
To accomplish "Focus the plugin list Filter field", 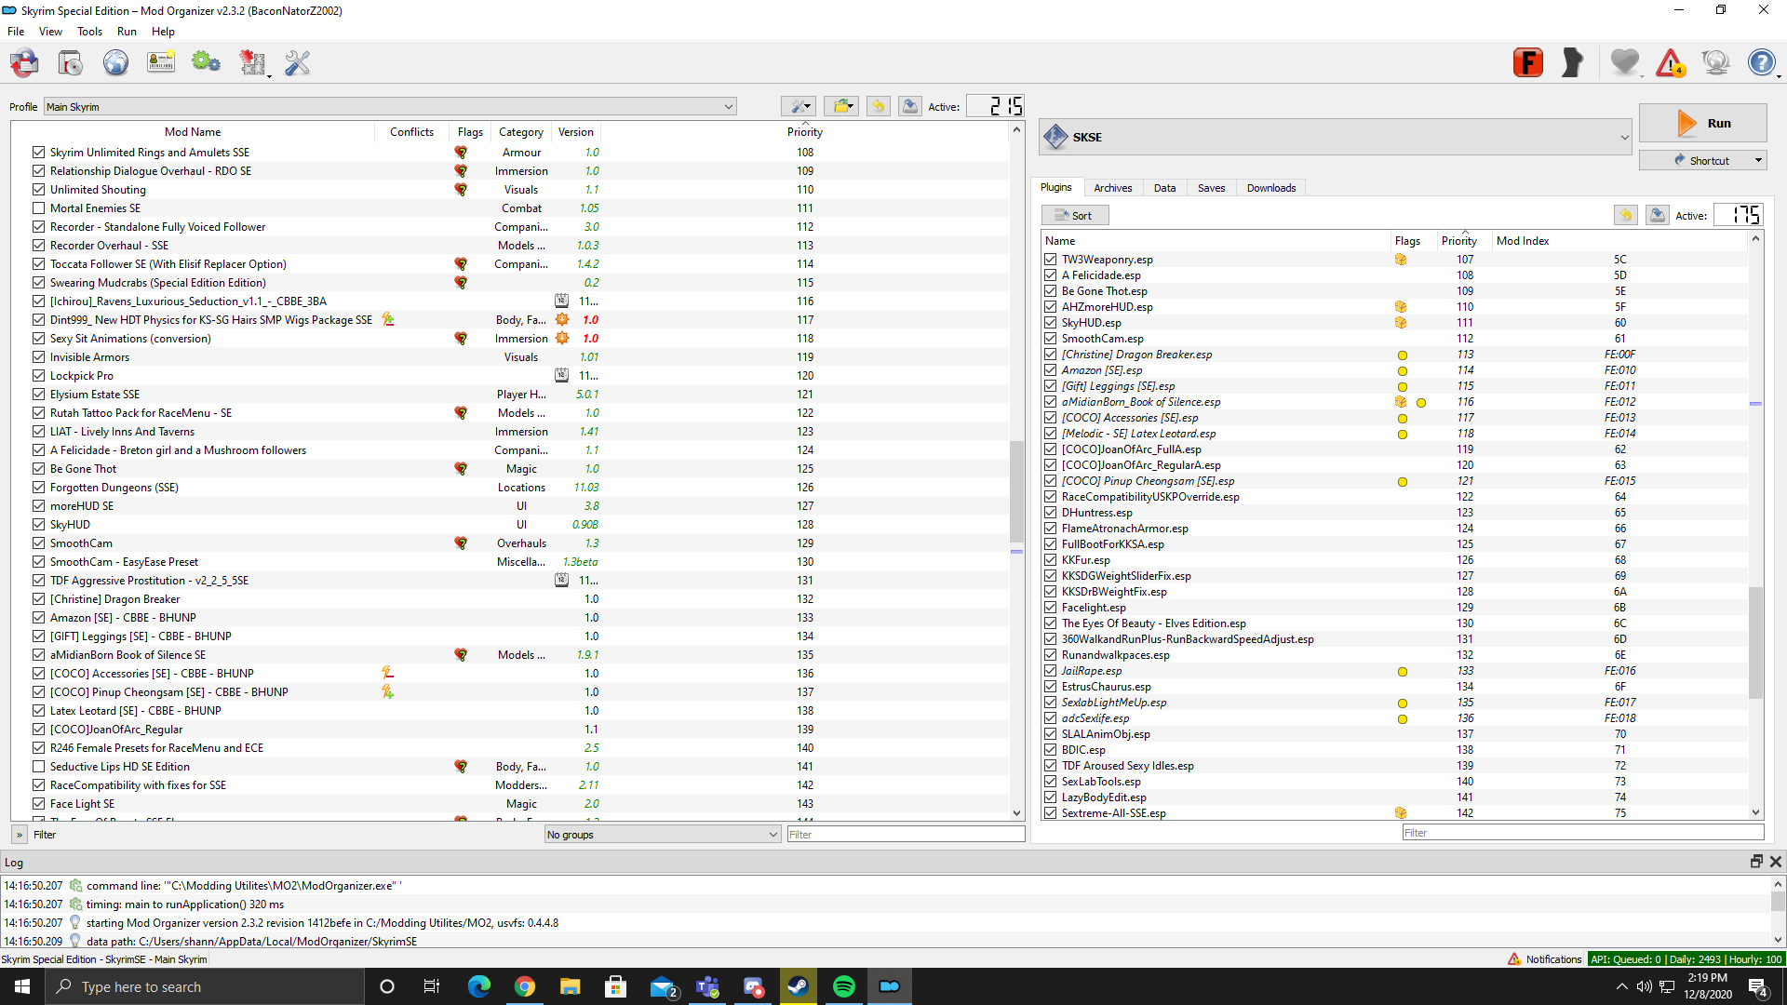I will coord(1582,833).
